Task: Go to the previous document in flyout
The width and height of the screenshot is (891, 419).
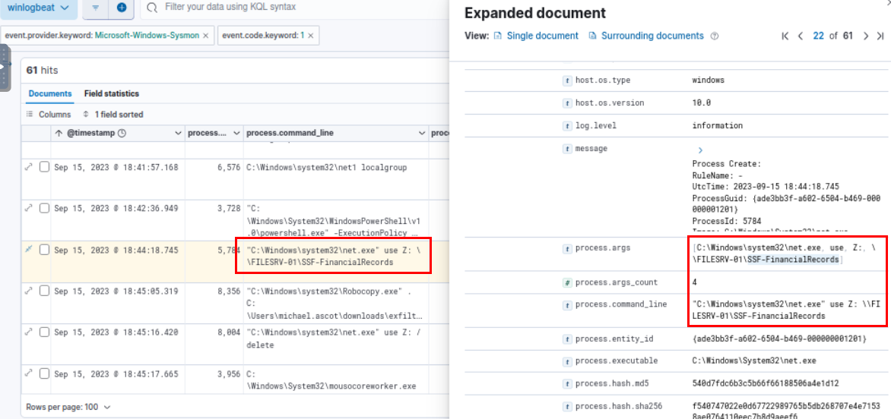Action: (801, 36)
